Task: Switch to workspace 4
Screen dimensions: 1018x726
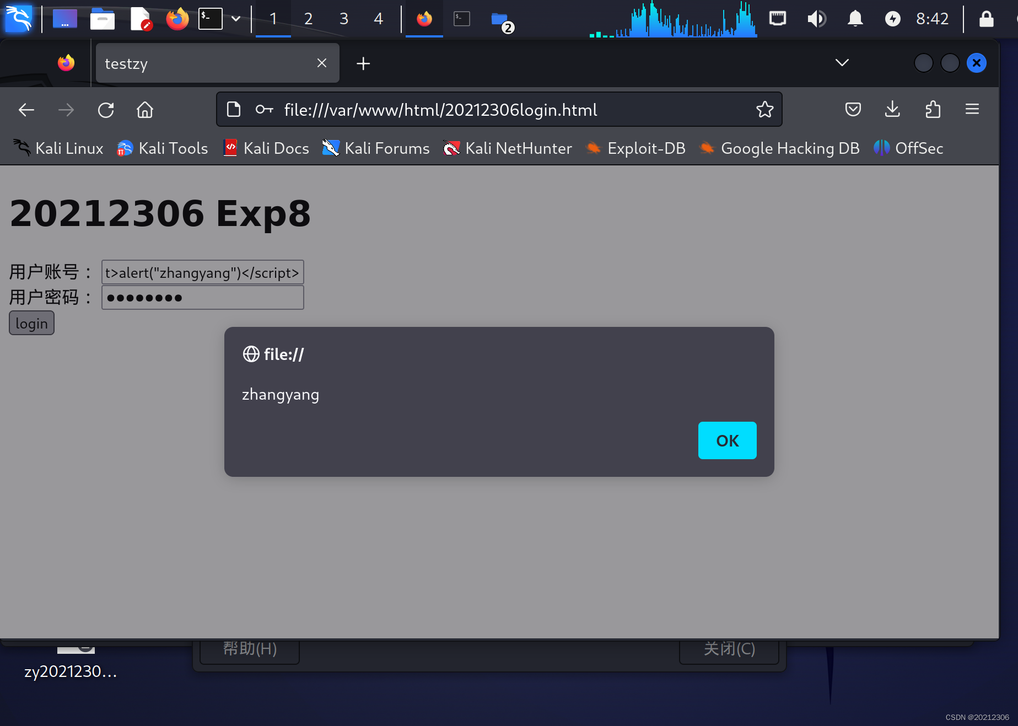Action: 378,19
